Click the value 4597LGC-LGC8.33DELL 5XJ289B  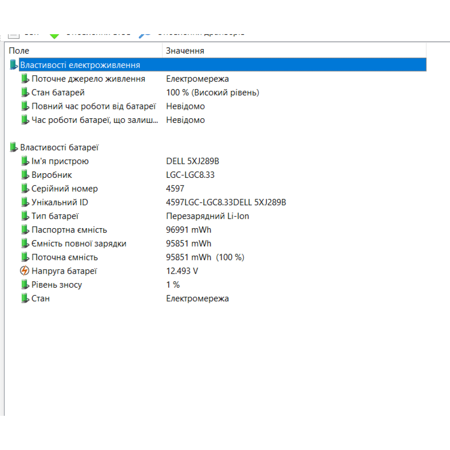click(226, 202)
